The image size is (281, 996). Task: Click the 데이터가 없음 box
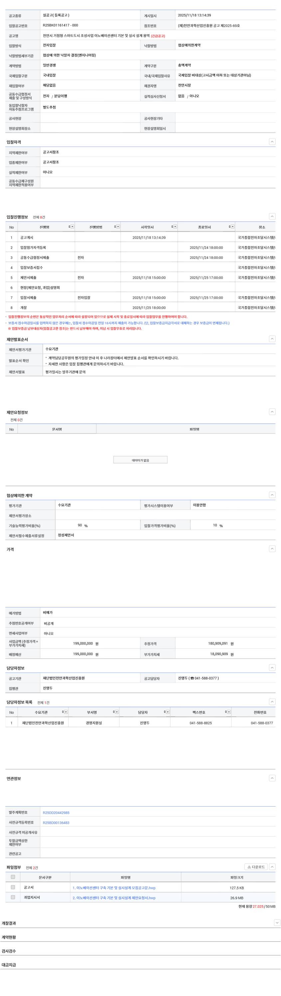[x=140, y=460]
